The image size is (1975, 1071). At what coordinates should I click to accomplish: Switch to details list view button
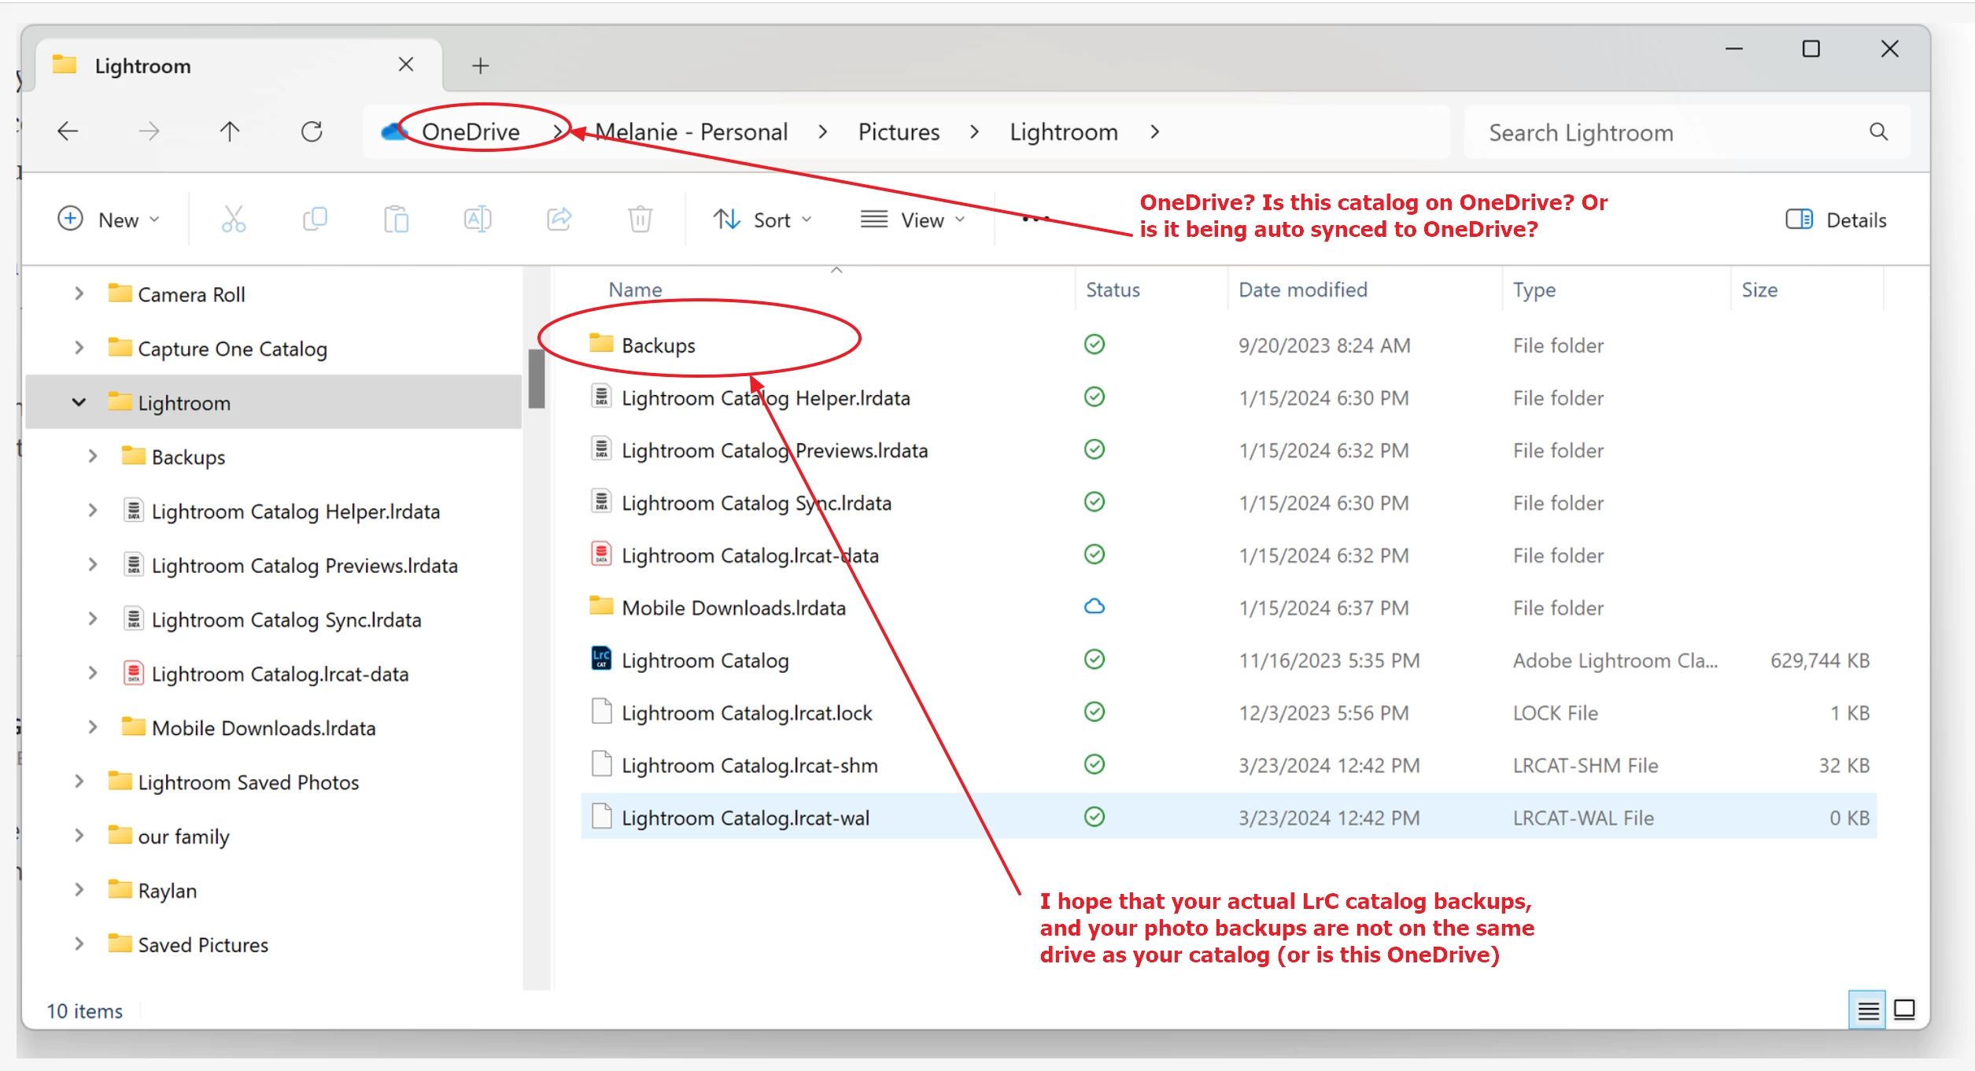[x=1868, y=1010]
